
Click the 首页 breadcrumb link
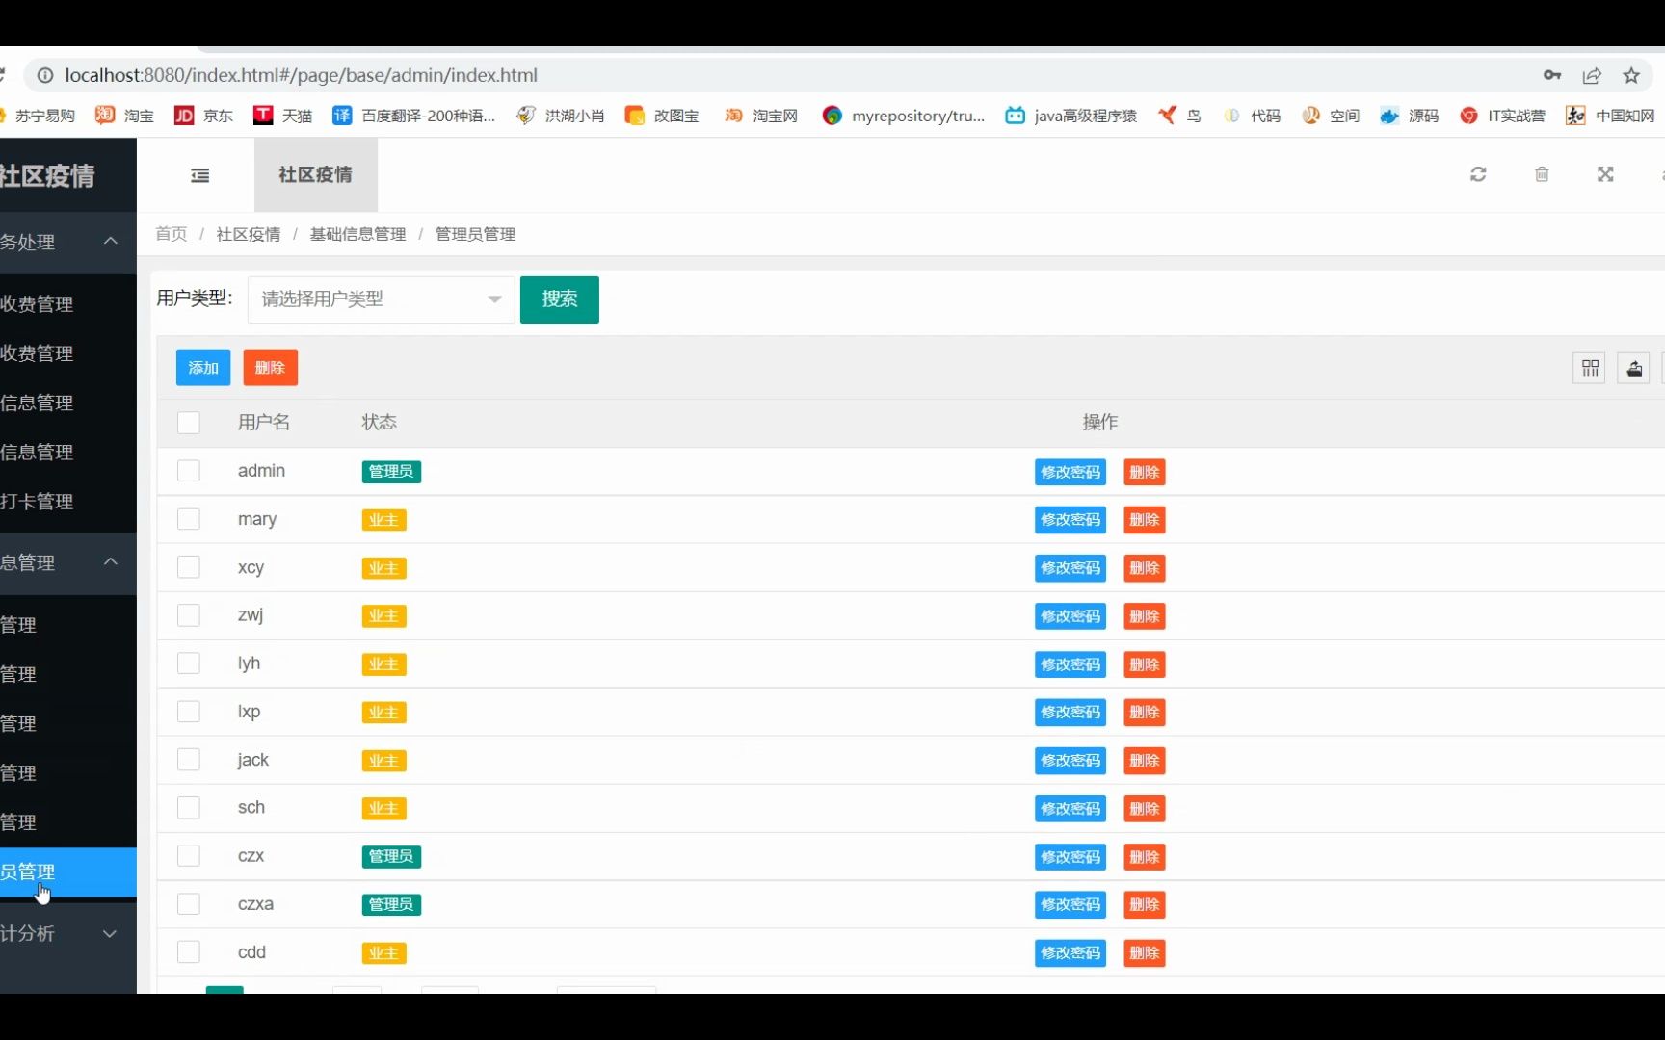click(x=172, y=234)
